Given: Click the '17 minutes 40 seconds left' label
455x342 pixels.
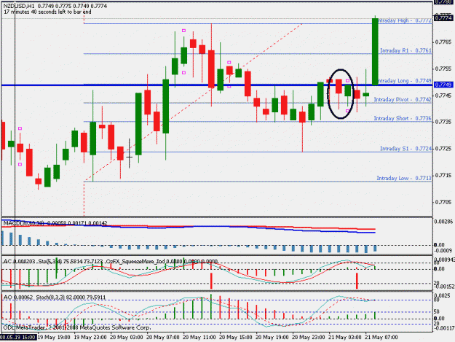Looking at the screenshot, I should pos(47,12).
